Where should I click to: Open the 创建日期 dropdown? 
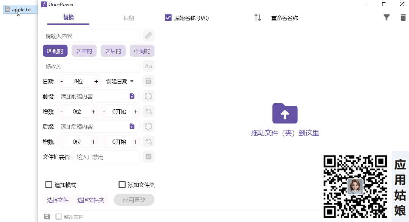120,81
